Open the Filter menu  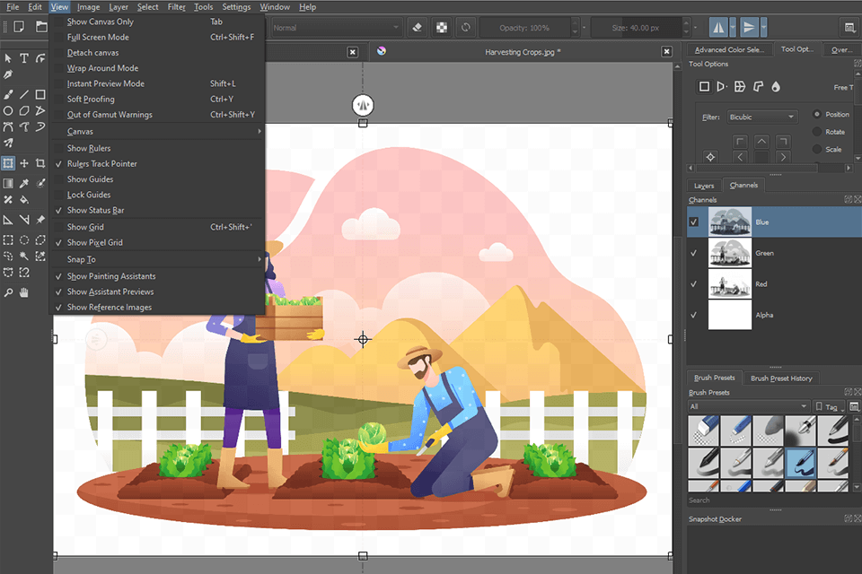point(177,6)
